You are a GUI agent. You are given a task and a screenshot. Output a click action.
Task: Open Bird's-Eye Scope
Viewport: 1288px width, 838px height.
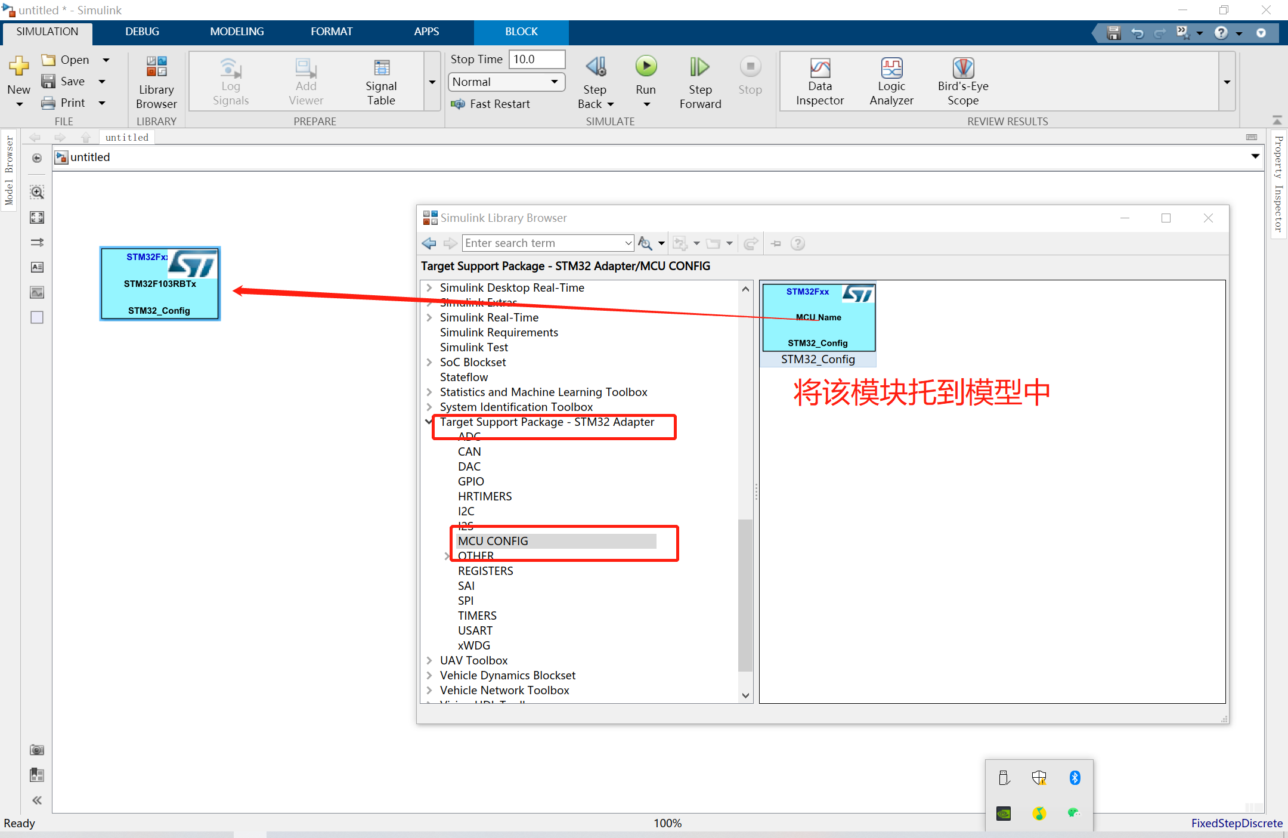click(963, 82)
